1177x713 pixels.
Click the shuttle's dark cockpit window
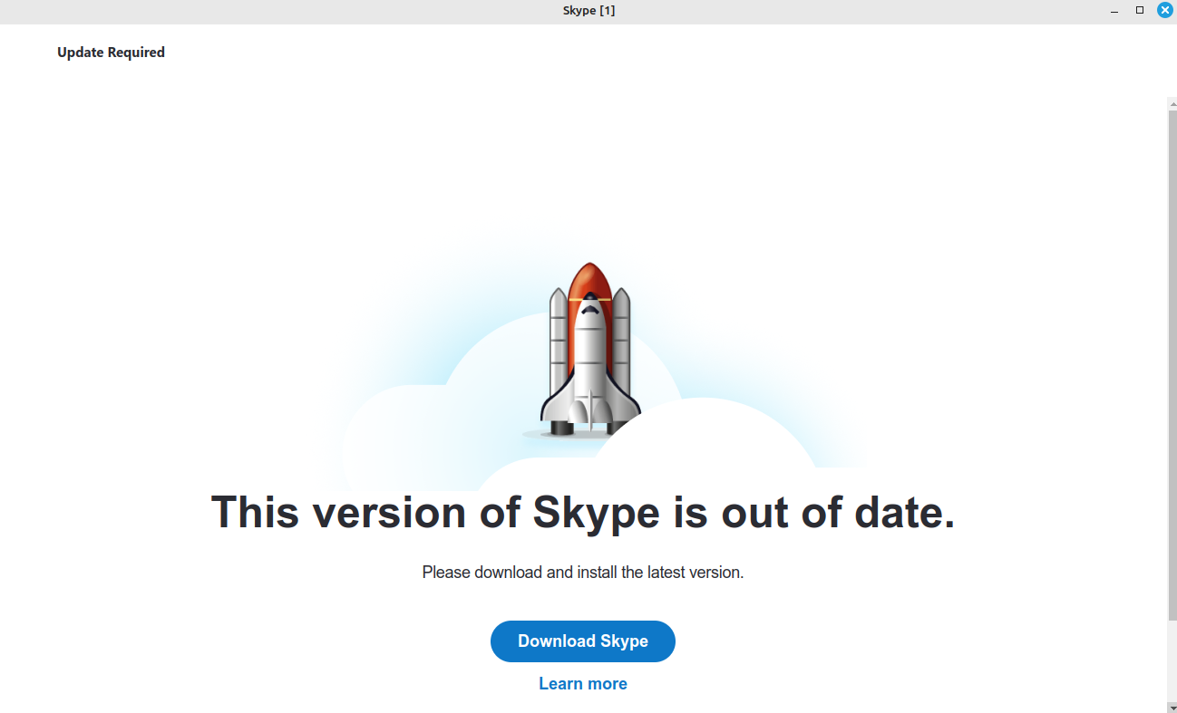(589, 309)
